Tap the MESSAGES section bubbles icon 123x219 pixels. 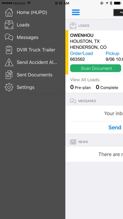tap(73, 101)
